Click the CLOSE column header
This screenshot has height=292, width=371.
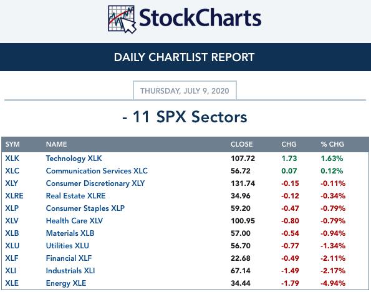[x=241, y=144]
